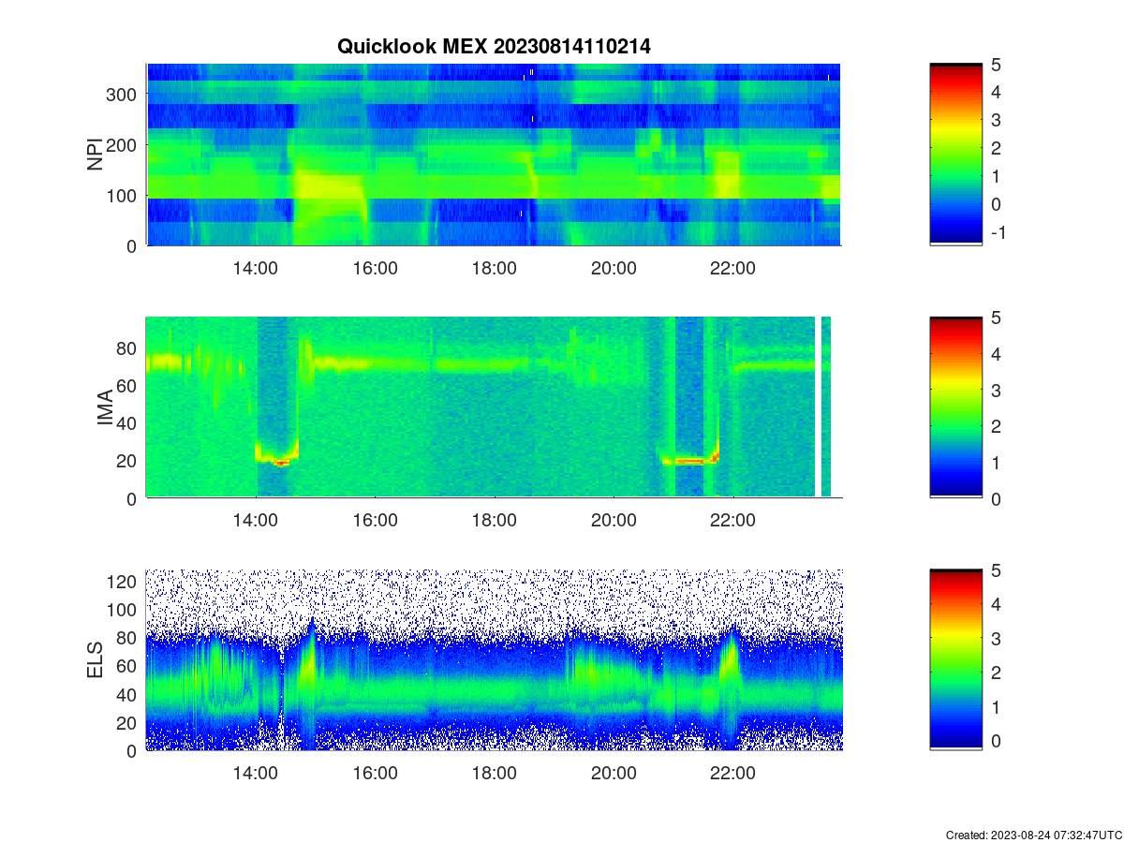Click the 22:00 label under IMA panel
The image size is (1124, 843).
point(732,521)
